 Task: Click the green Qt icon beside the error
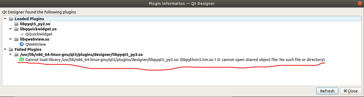(22, 60)
